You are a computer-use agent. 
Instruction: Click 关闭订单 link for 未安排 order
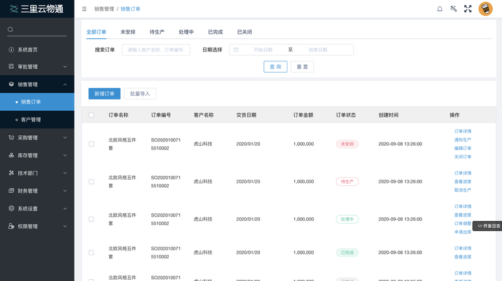tap(462, 157)
